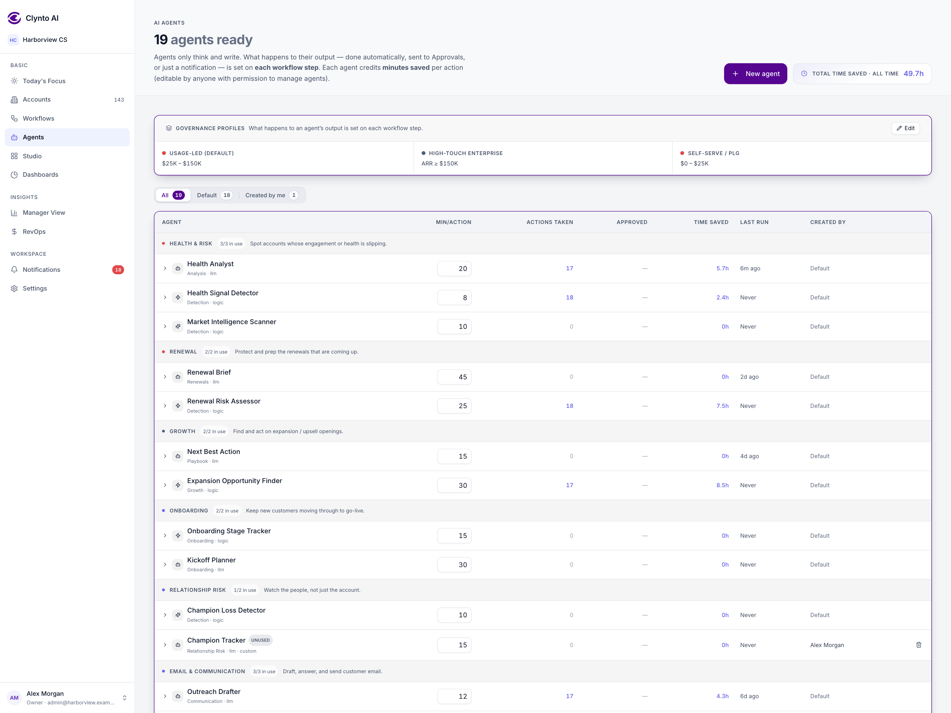
Task: Open Studio from sidebar
Action: pos(67,156)
